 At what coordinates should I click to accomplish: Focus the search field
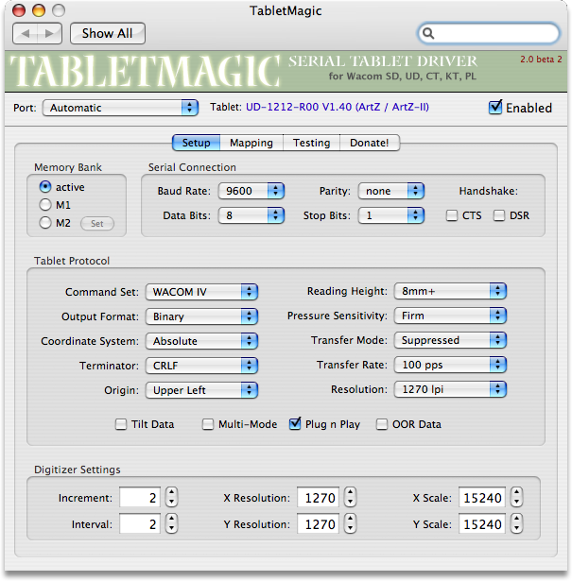(489, 33)
